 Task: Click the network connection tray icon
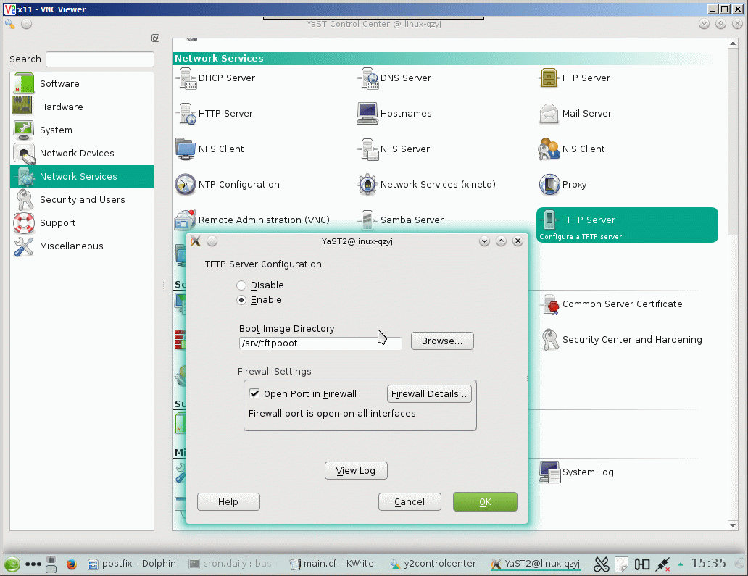[x=662, y=564]
